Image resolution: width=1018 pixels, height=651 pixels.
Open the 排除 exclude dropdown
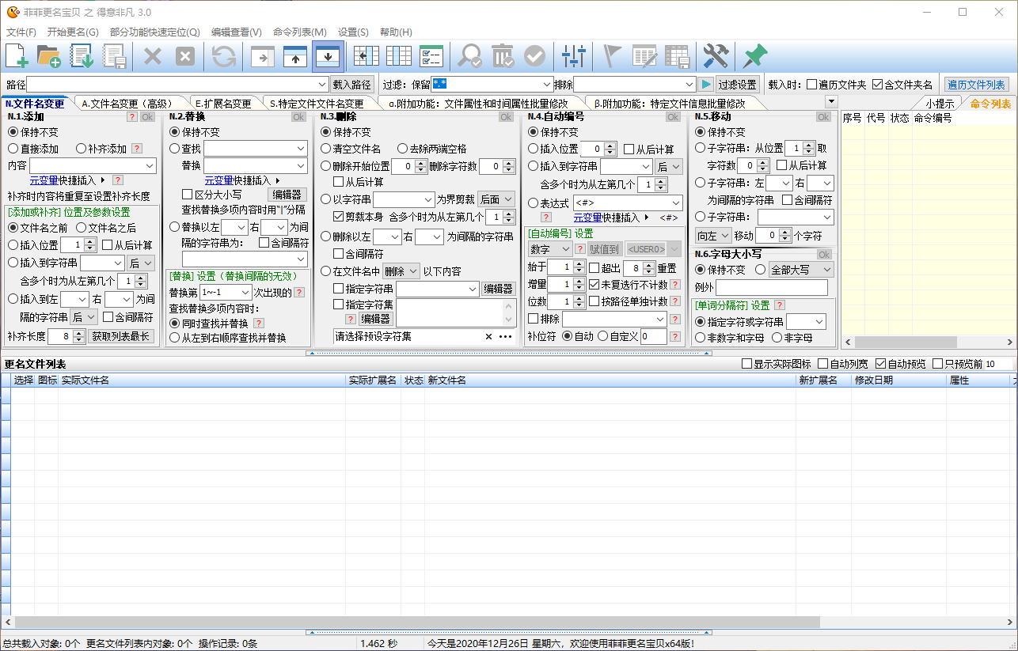(x=689, y=85)
